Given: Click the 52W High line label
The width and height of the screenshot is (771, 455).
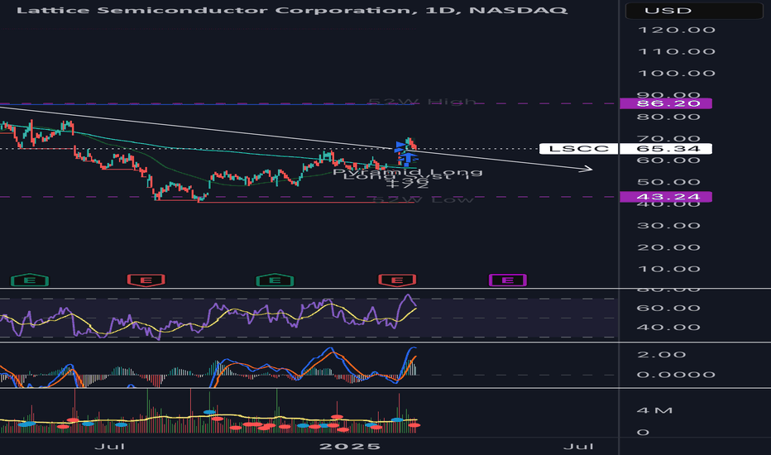Looking at the screenshot, I should [423, 102].
